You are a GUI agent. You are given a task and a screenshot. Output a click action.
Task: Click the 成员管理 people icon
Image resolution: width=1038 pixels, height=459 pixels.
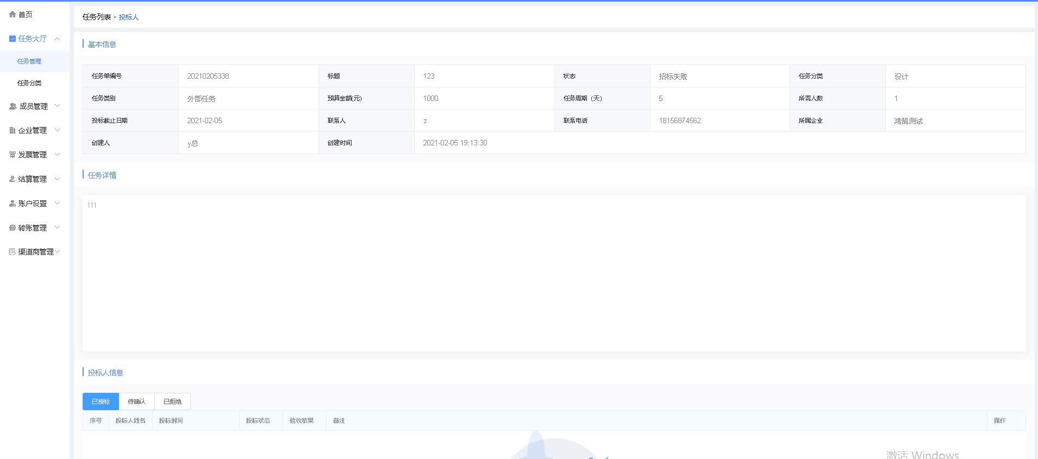coord(13,106)
